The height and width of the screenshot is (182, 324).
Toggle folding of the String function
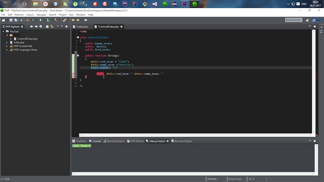[x=78, y=56]
